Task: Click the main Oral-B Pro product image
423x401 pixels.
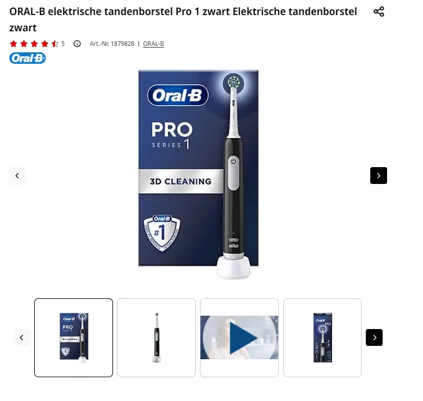Action: [199, 174]
